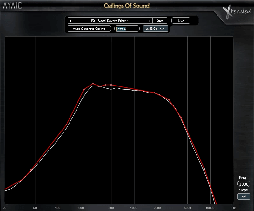
Task: Open the FX - Vocal Reverb Filter preset list
Action: click(109, 21)
